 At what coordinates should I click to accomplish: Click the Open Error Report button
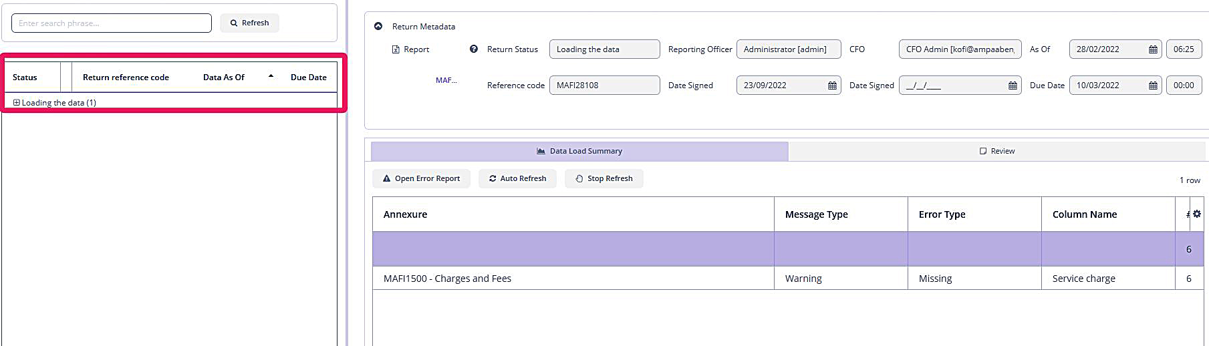421,178
